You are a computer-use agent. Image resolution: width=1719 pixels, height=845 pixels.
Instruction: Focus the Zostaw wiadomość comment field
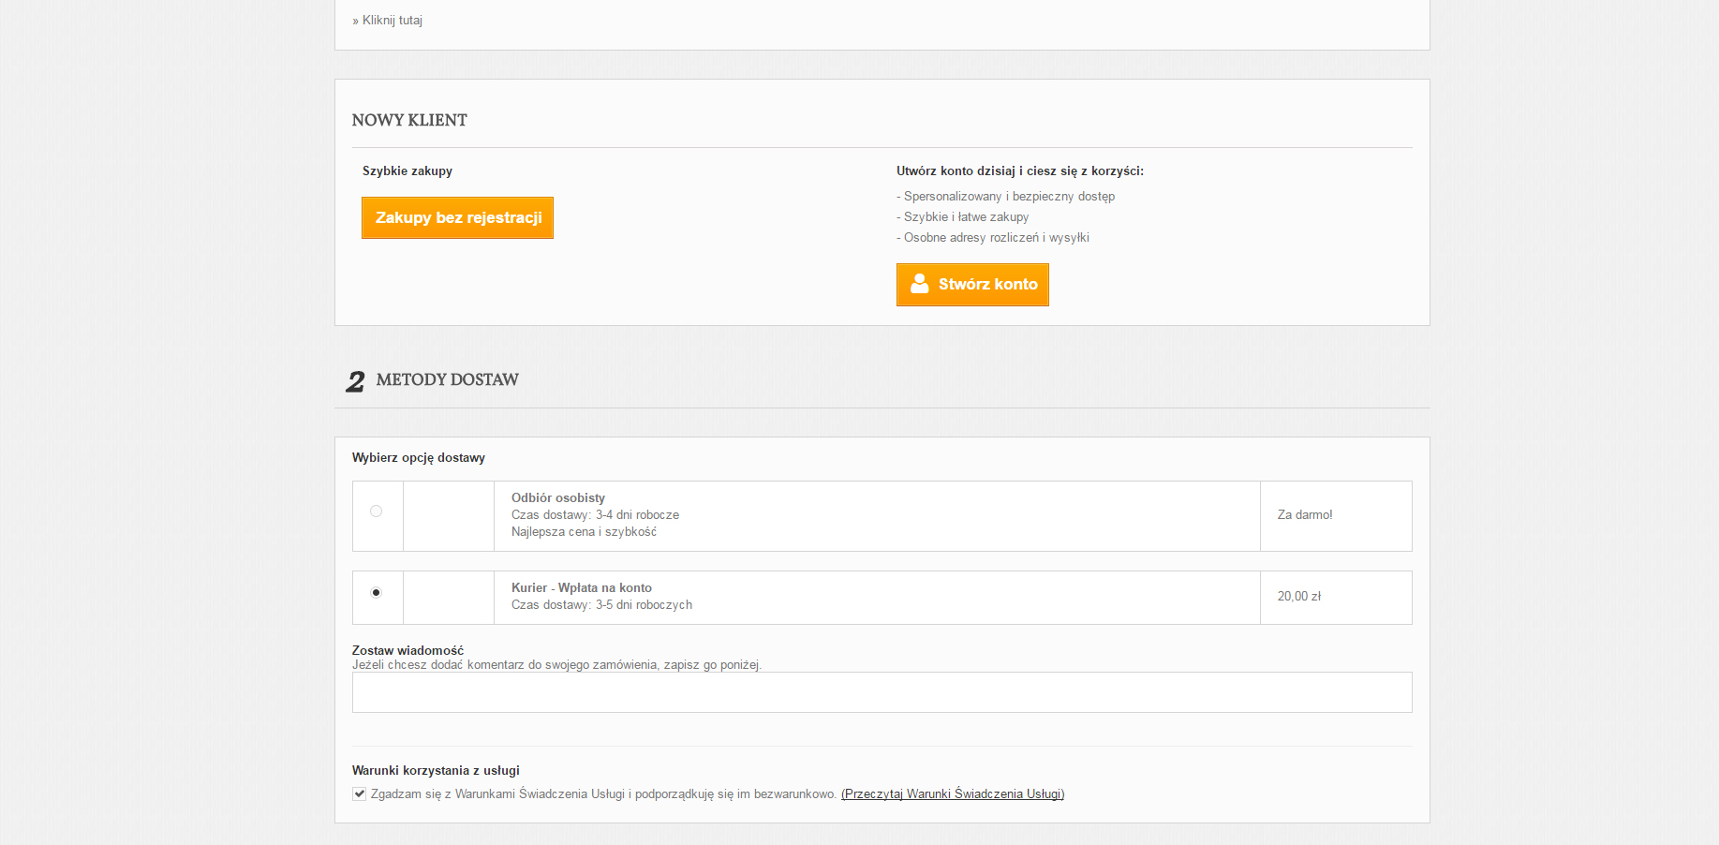tap(882, 692)
